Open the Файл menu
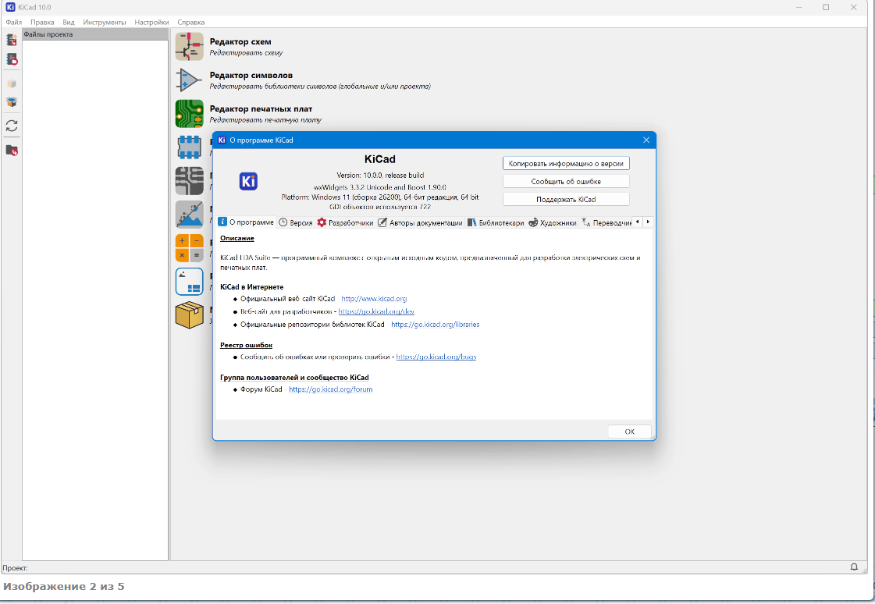This screenshot has width=875, height=604. [x=13, y=23]
